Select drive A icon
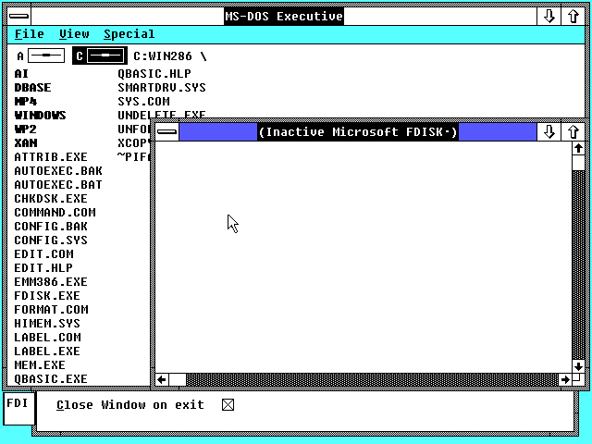Image resolution: width=592 pixels, height=444 pixels. point(41,55)
